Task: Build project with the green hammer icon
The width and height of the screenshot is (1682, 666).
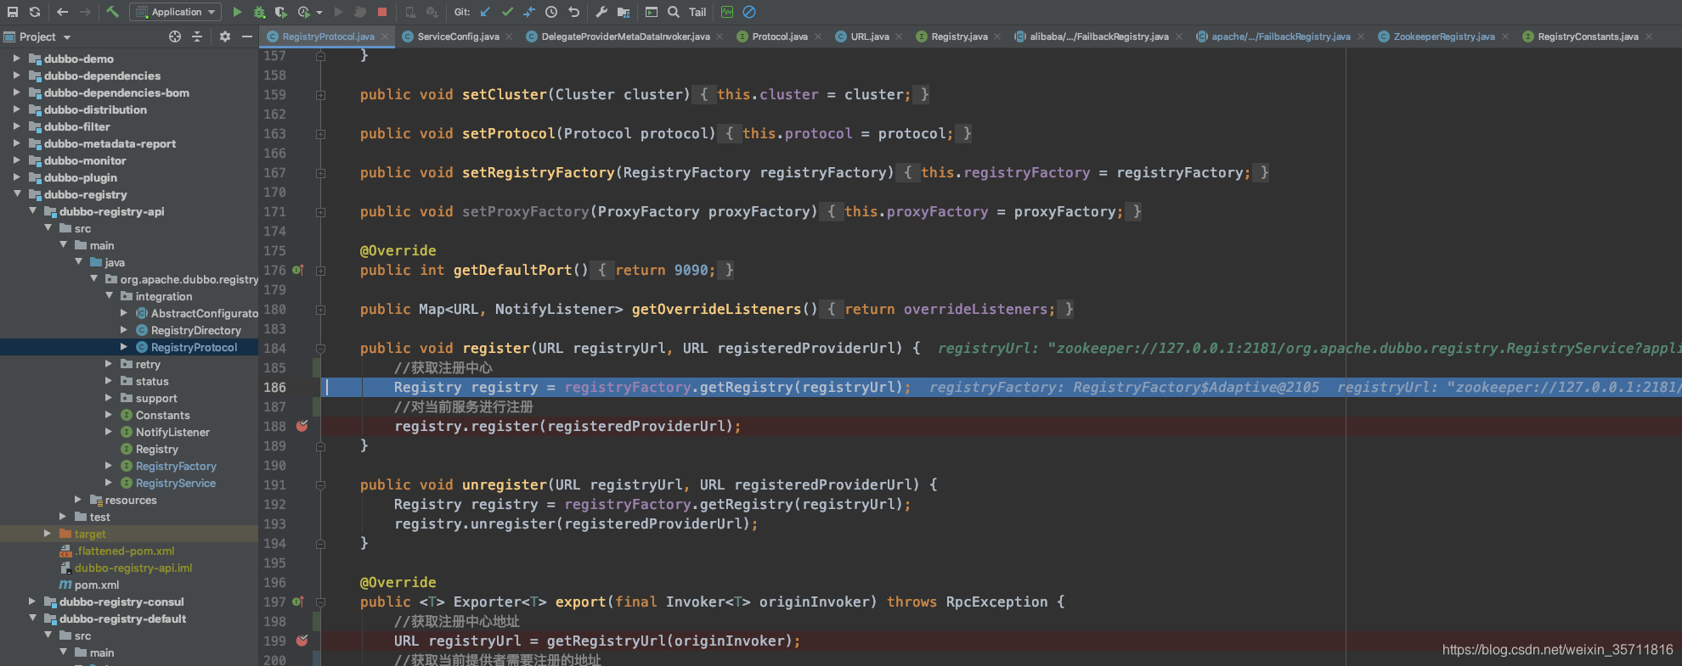Action: (113, 12)
